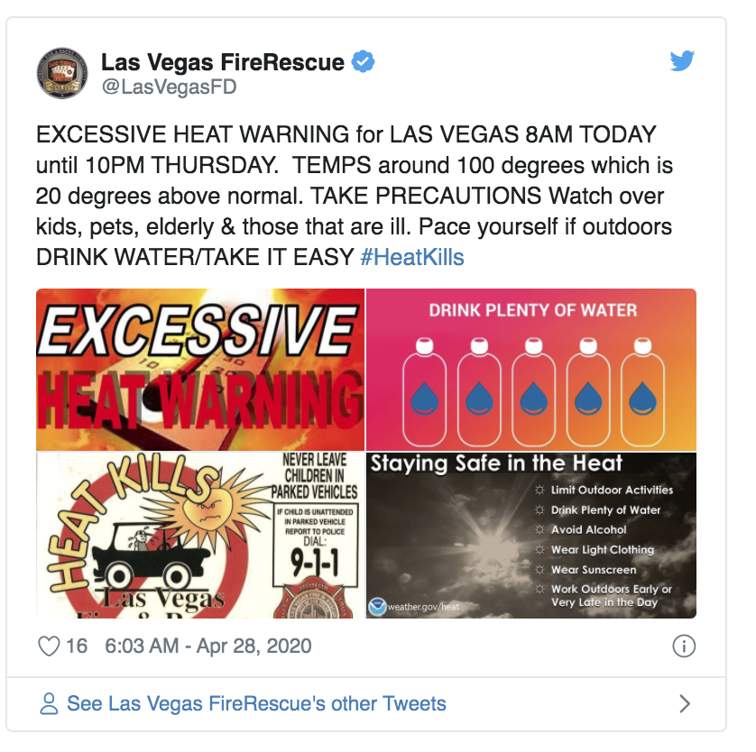Click the Twitter bird logo
Viewport: 756px width, 752px height.
pos(682,60)
